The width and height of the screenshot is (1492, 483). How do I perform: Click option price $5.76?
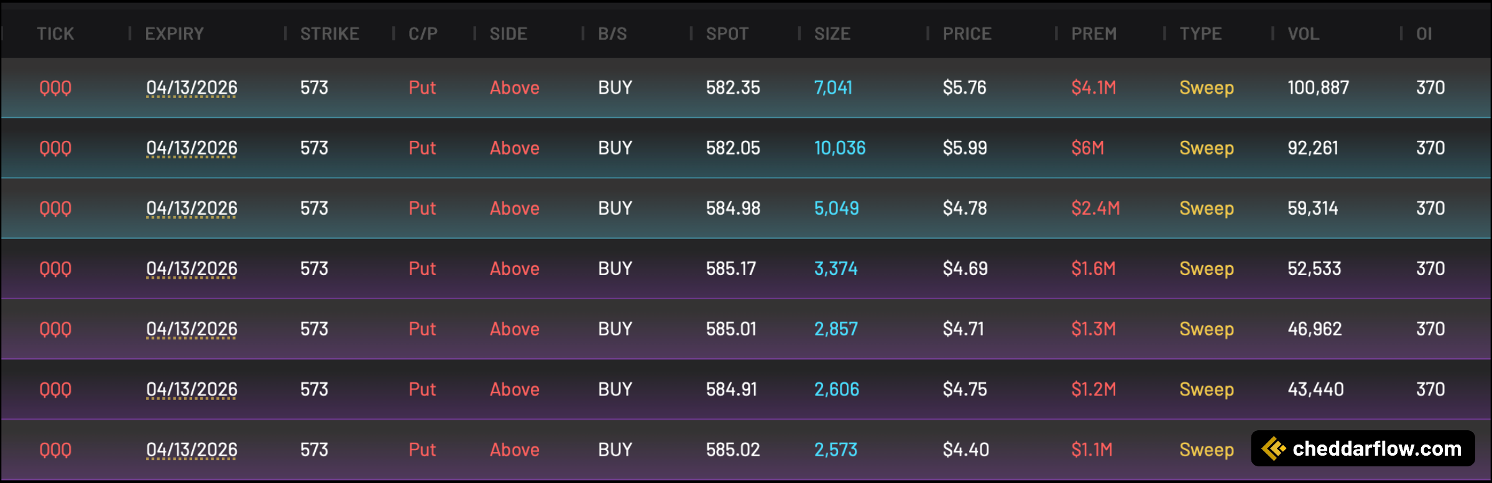[965, 88]
